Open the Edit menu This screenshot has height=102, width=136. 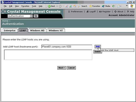(11, 6)
